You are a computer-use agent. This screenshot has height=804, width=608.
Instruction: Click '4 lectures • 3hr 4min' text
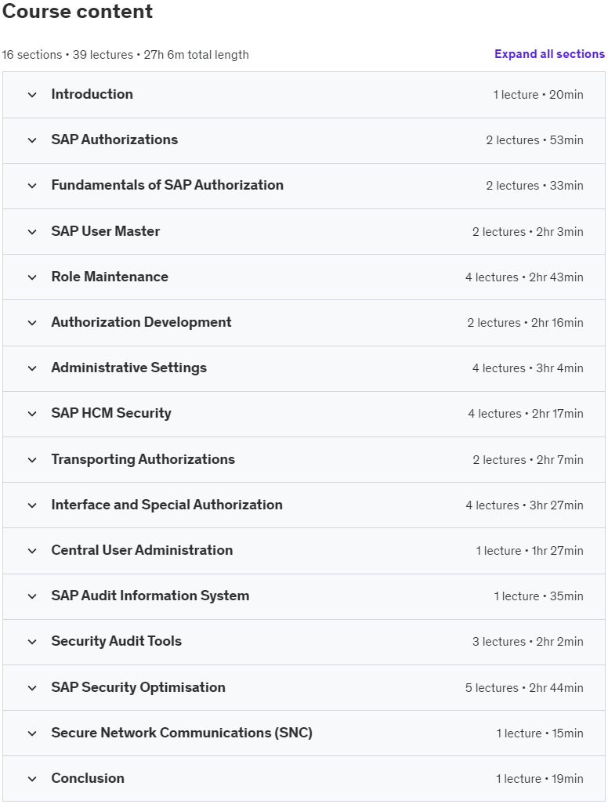(528, 368)
